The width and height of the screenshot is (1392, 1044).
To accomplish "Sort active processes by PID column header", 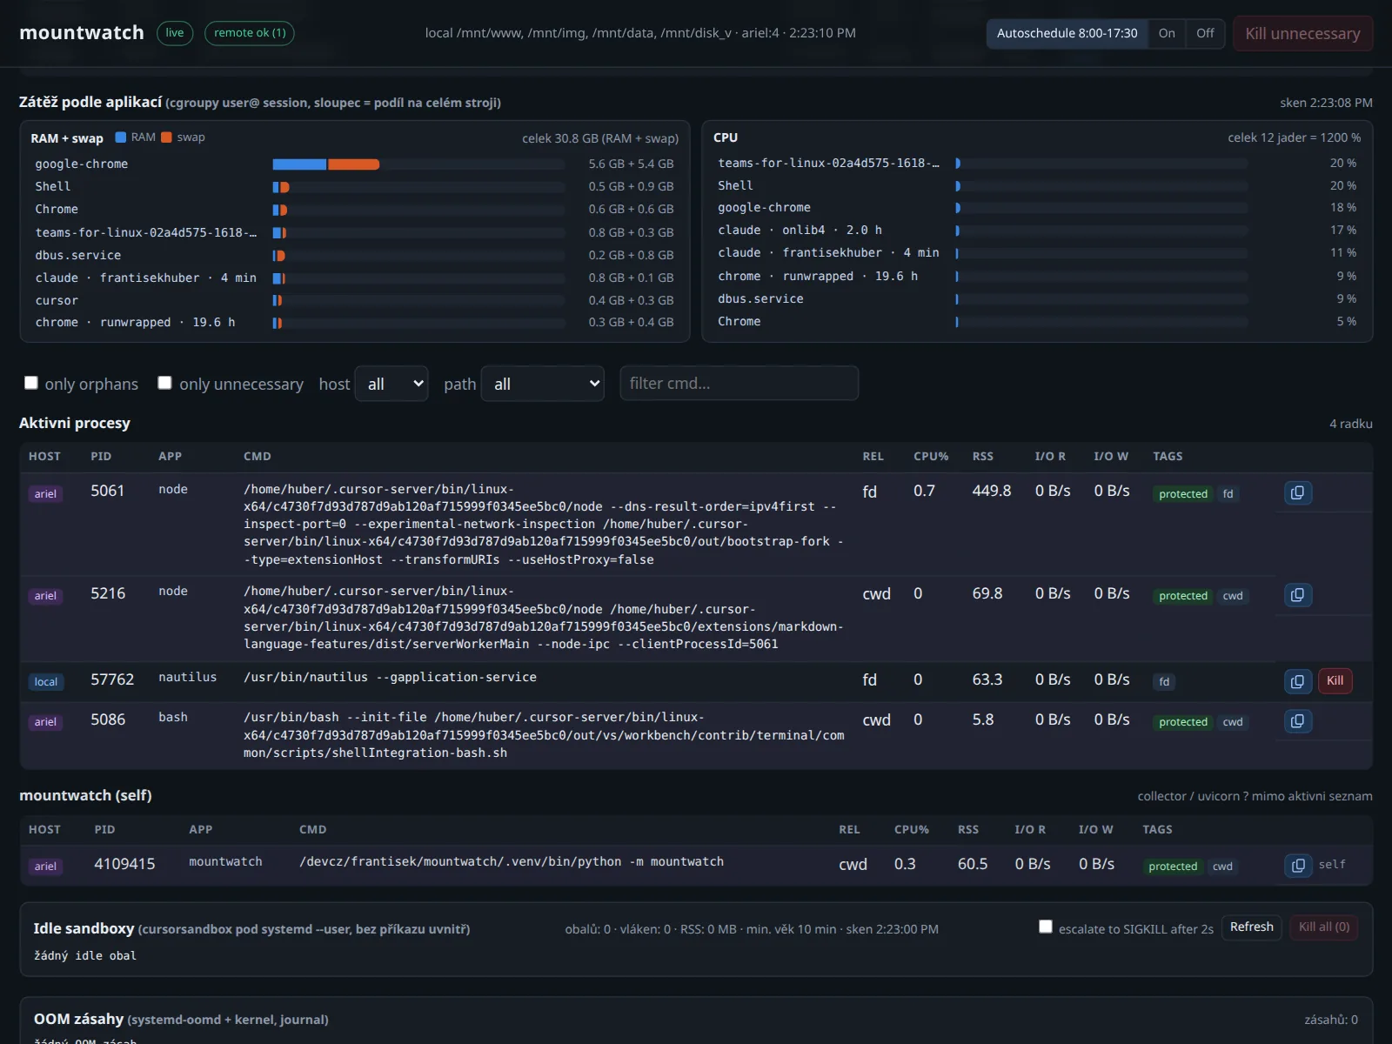I will [x=101, y=456].
